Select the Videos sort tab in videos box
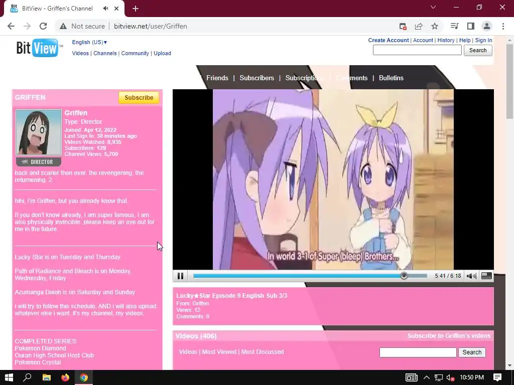This screenshot has width=514, height=385. (188, 352)
